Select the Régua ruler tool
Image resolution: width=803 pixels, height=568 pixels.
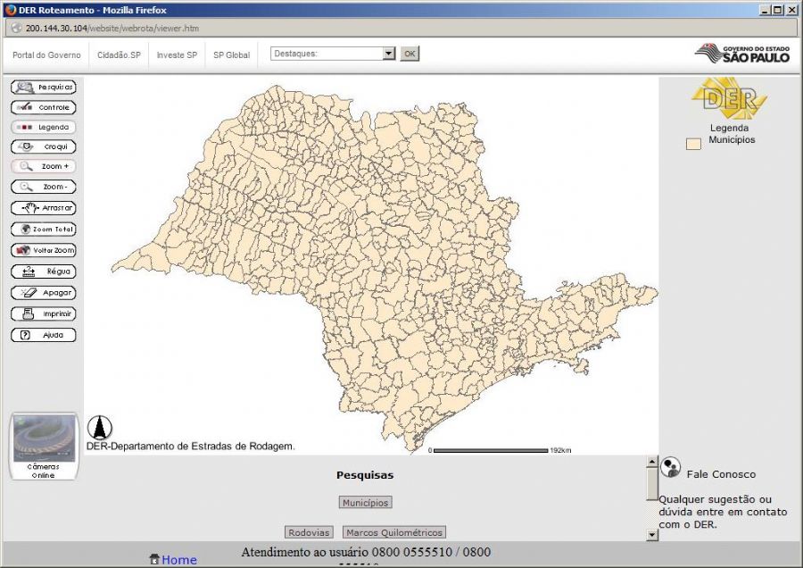[x=43, y=271]
